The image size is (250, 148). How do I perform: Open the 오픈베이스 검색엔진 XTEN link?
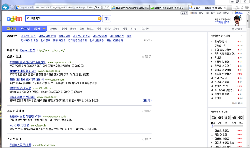[x=25, y=116]
